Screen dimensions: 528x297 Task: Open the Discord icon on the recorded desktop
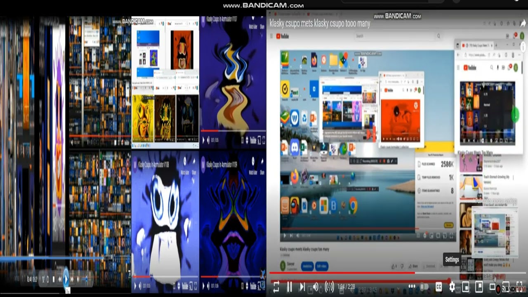pyautogui.click(x=295, y=147)
